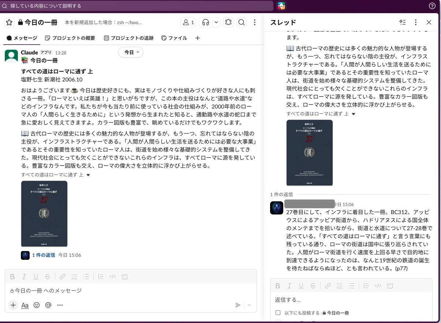Check 以下にも投稿する checkbox
Screen dimensions: 441x323
pos(278,313)
